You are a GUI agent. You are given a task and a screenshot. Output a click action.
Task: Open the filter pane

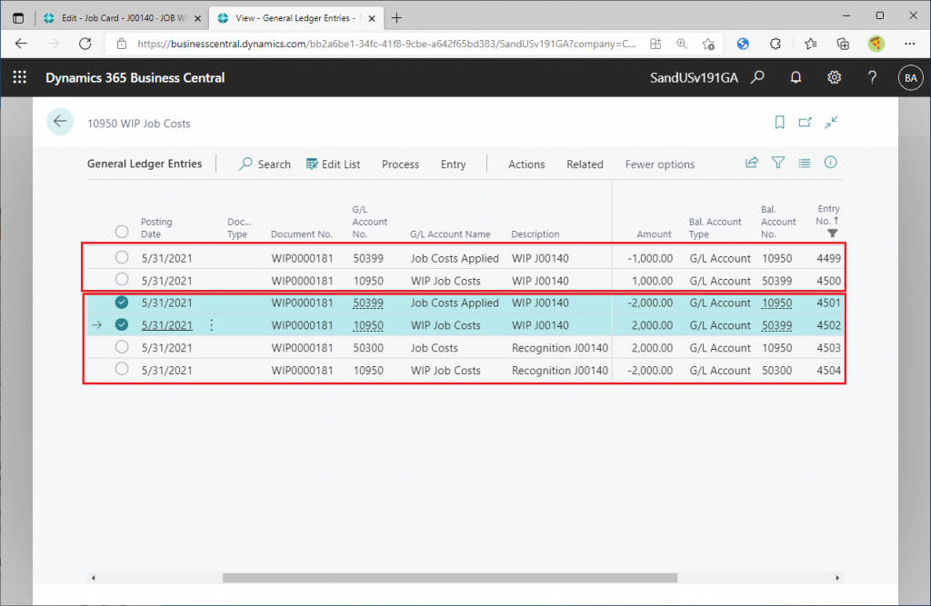778,163
